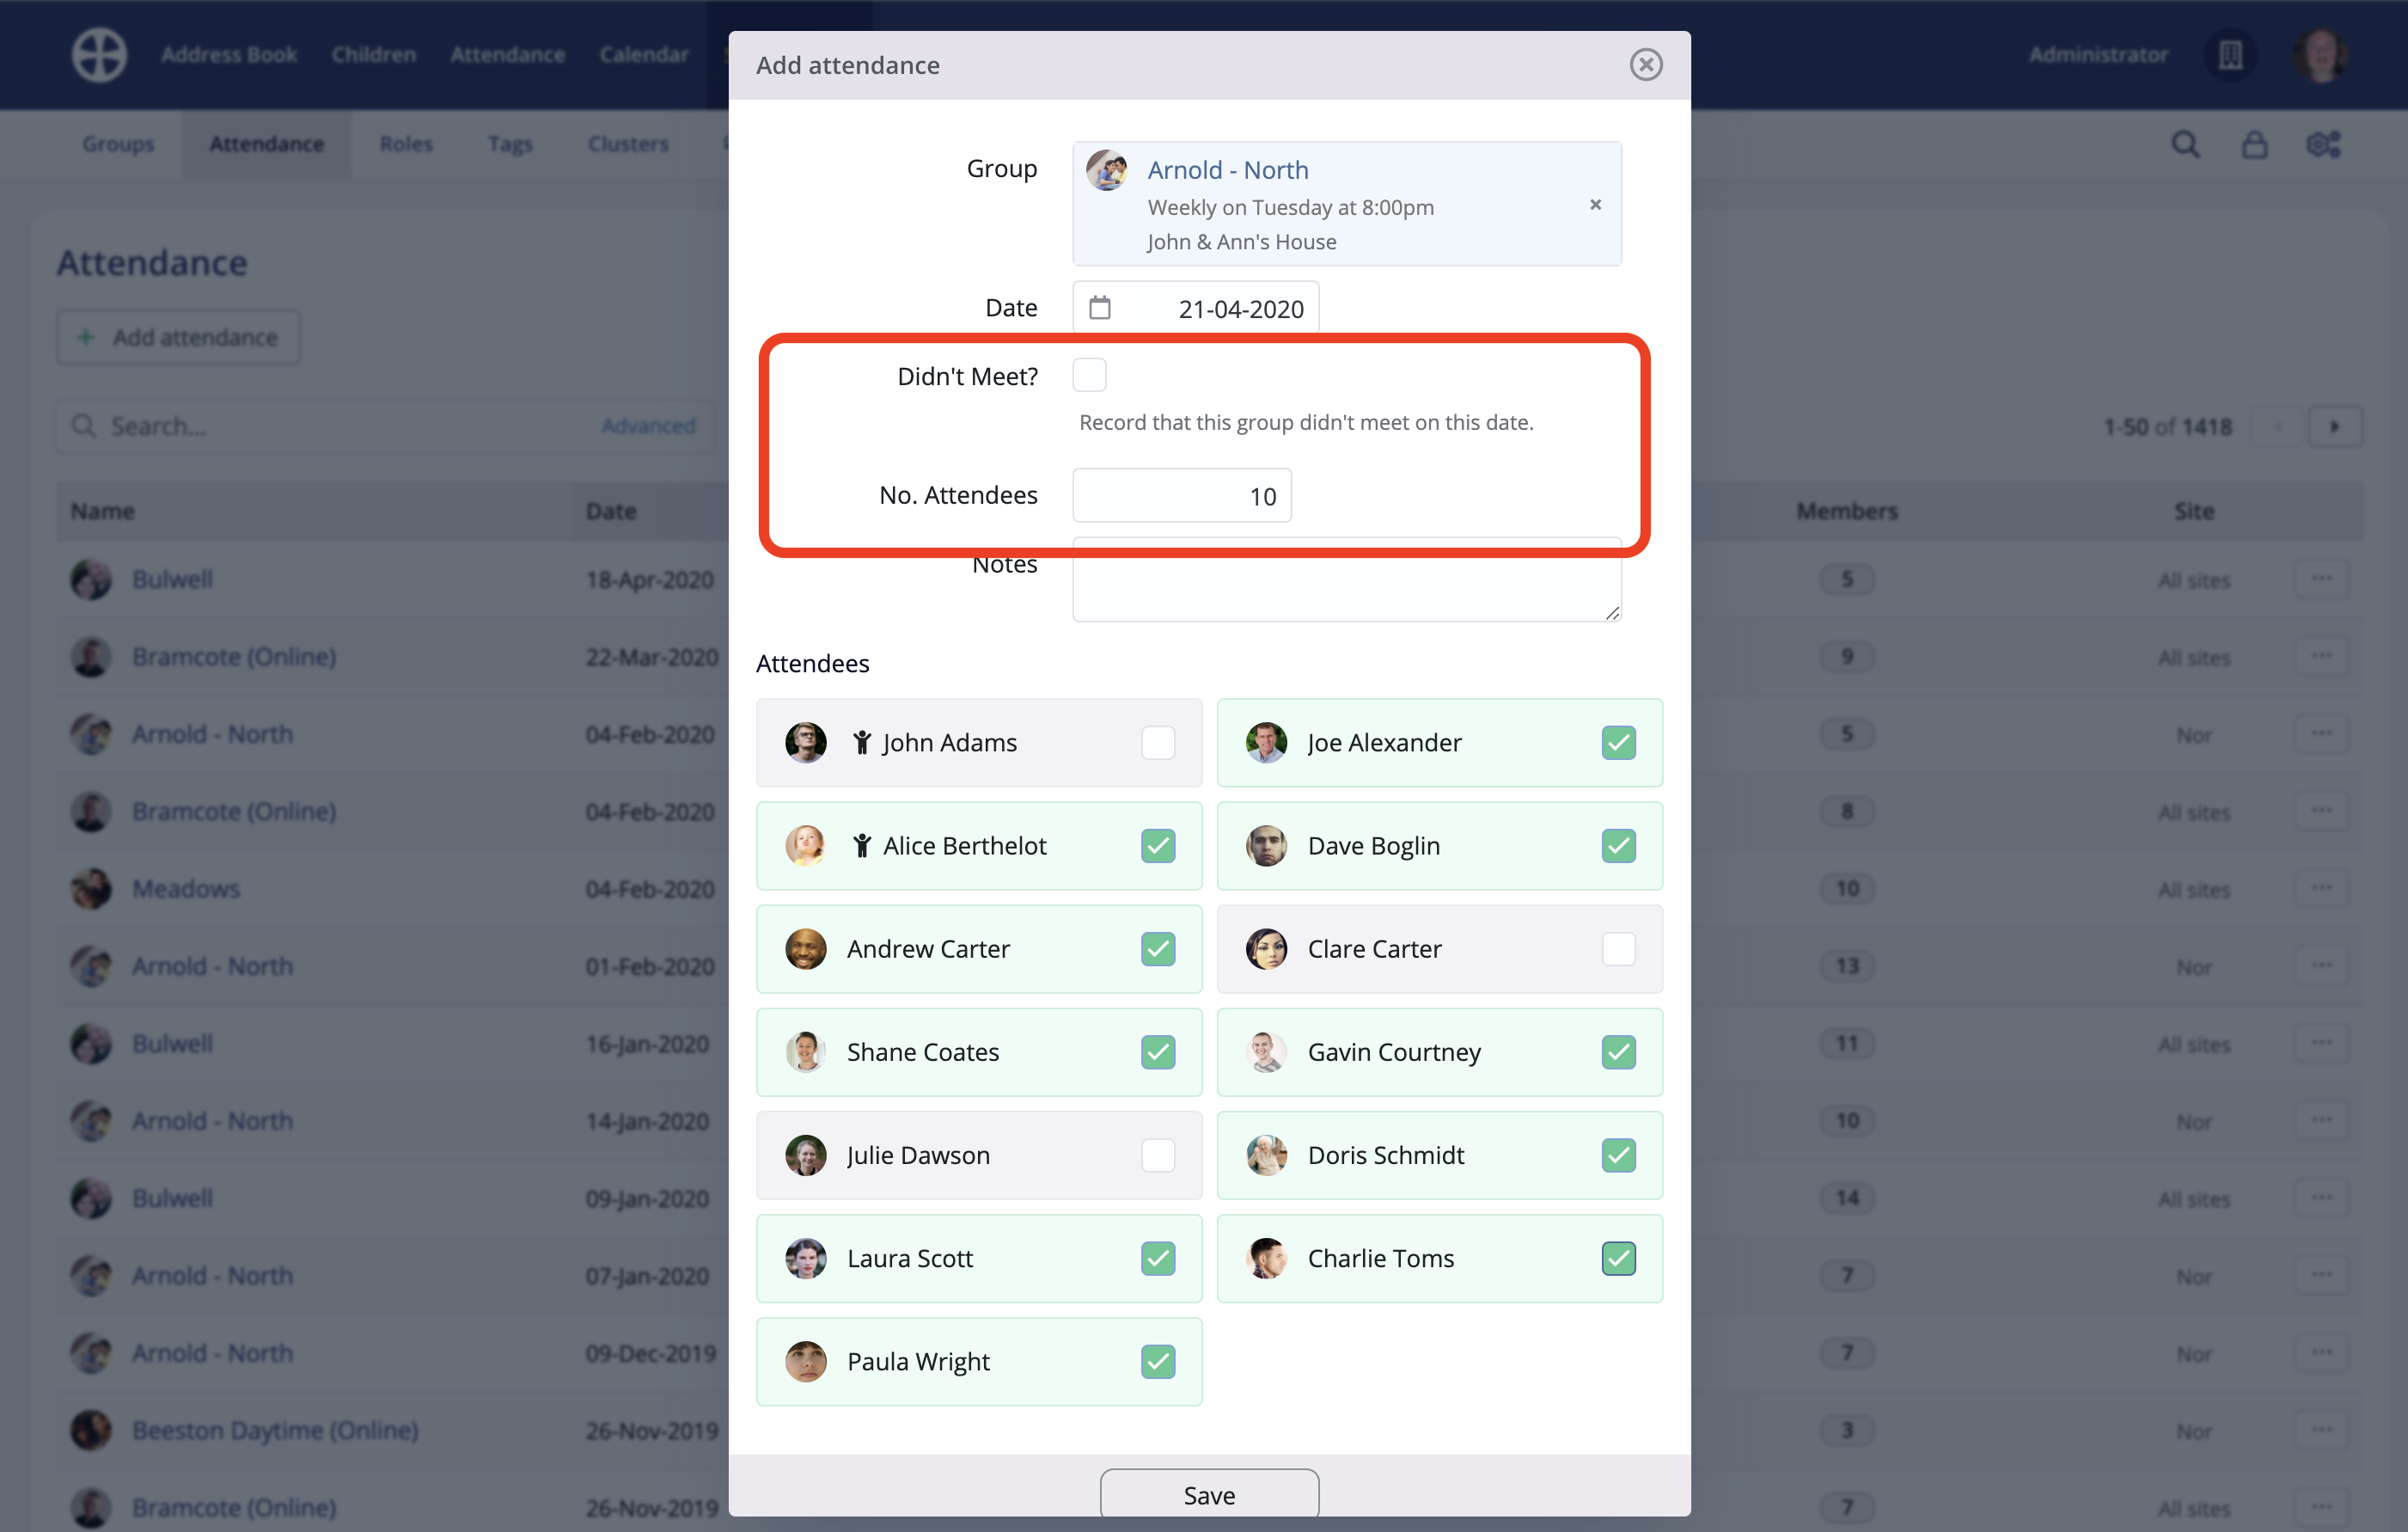Go to next page of results

click(2334, 426)
